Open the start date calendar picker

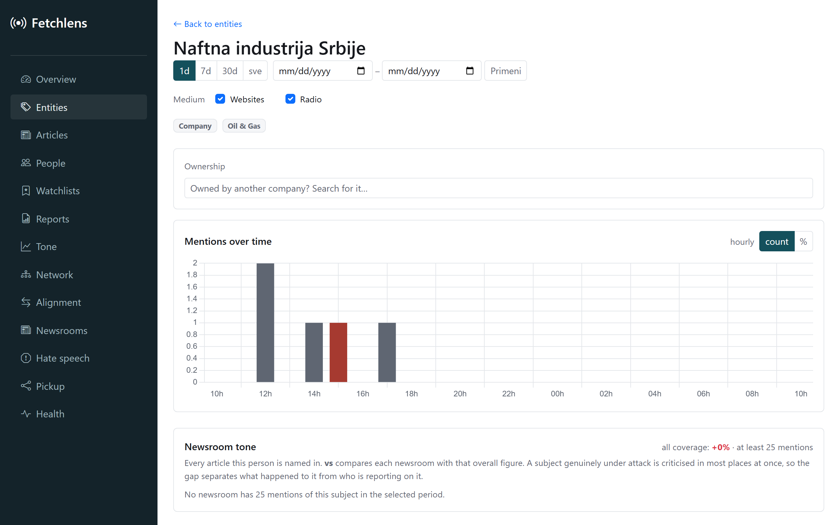361,71
